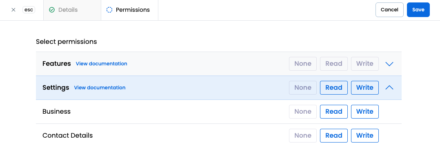Select Read for Settings permissions

pos(333,88)
